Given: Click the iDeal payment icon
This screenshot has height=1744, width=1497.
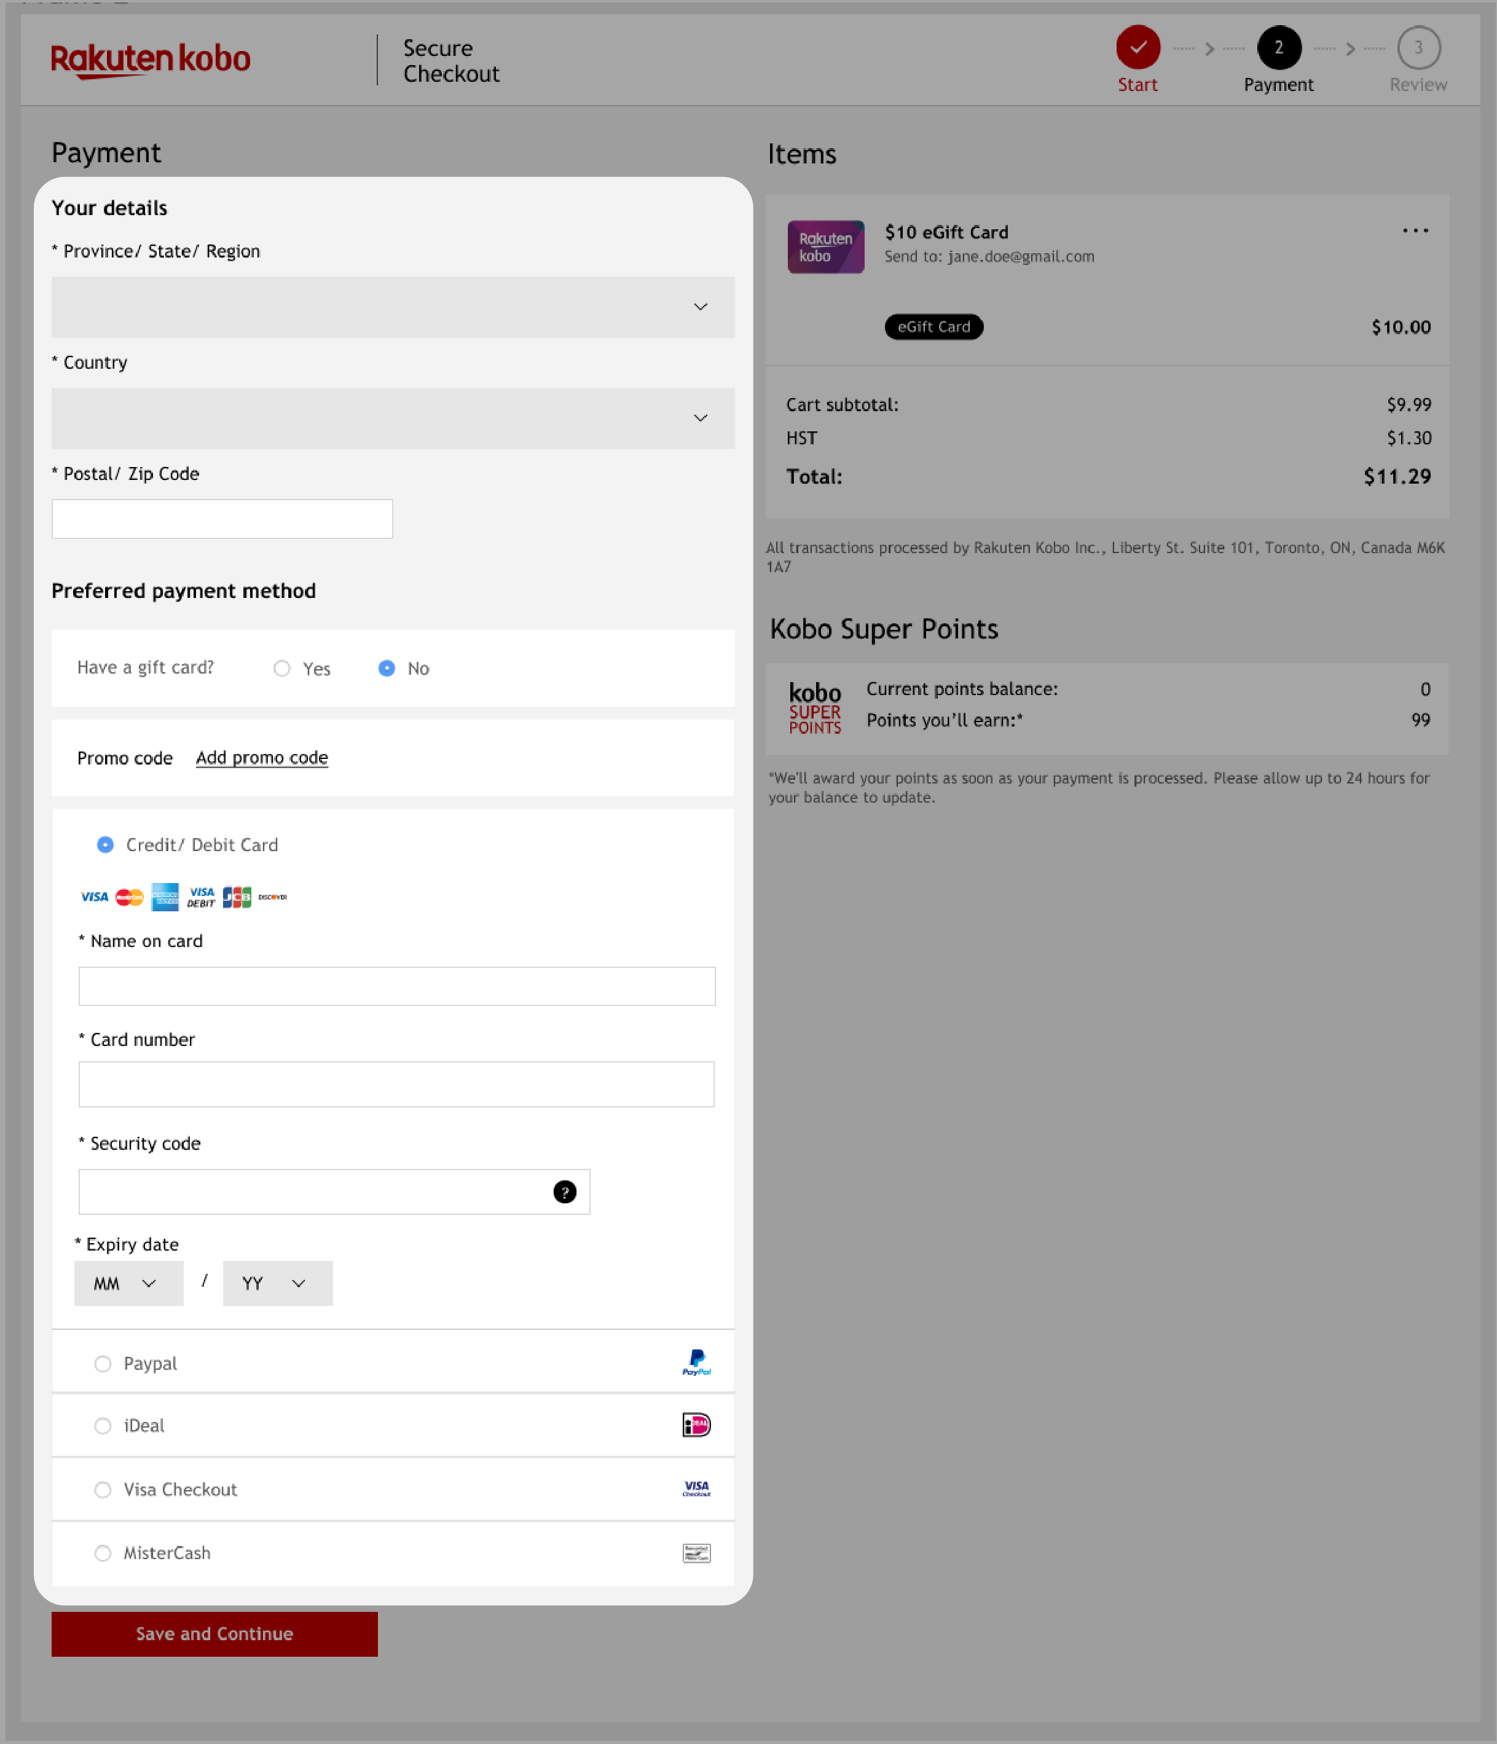Looking at the screenshot, I should click(x=694, y=1424).
